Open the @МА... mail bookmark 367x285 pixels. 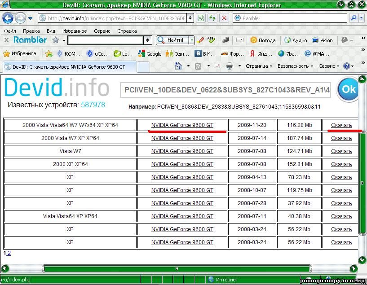[x=317, y=54]
